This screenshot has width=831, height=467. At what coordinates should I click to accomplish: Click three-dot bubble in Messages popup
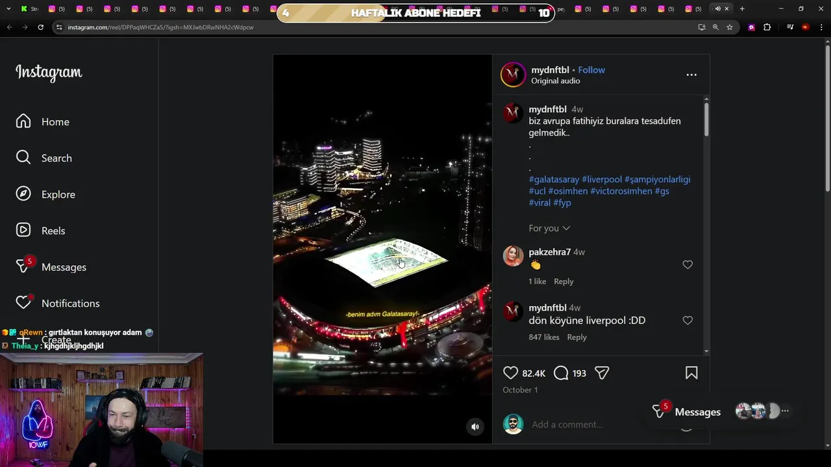tap(785, 411)
